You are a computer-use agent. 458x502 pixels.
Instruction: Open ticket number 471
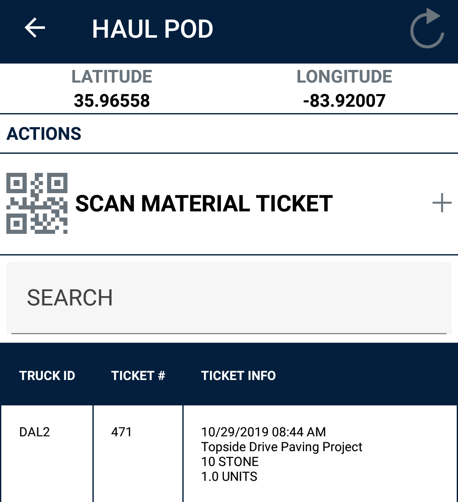pos(121,432)
